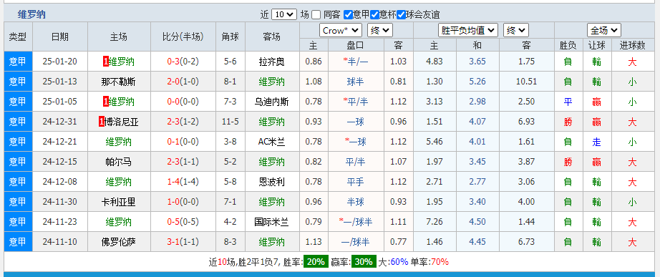Screen dimensions: 660x277
Task: Click the 进球数 column header
Action: (632, 46)
